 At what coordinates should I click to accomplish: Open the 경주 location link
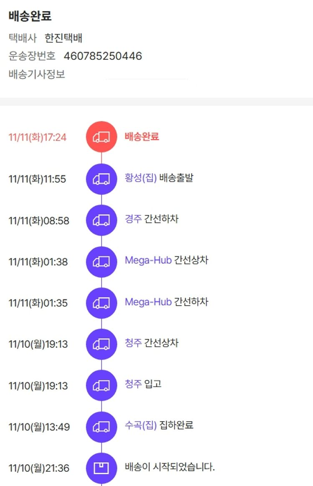pos(133,219)
